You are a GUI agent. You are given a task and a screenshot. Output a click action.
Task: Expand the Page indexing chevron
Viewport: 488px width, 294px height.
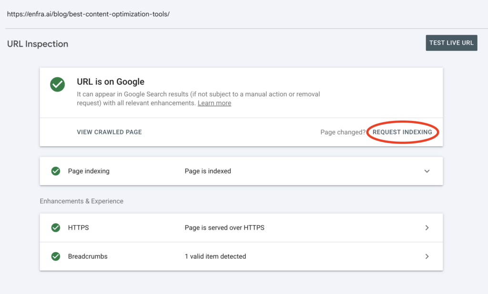(427, 171)
